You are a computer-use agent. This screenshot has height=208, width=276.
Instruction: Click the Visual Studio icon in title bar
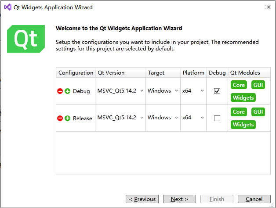point(8,7)
